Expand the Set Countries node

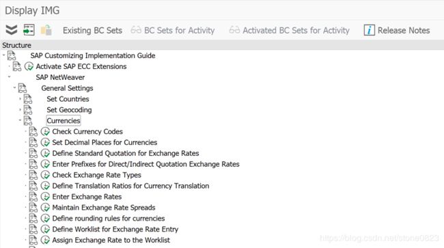pos(20,99)
